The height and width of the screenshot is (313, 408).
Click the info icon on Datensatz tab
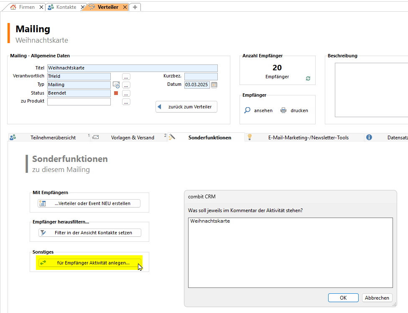click(x=369, y=137)
